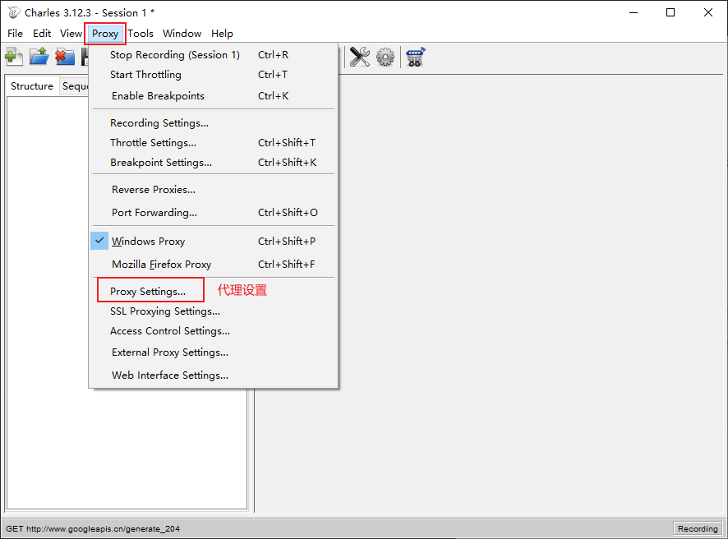The height and width of the screenshot is (539, 728).
Task: Select Stop Recording (Session 1)
Action: [x=213, y=55]
